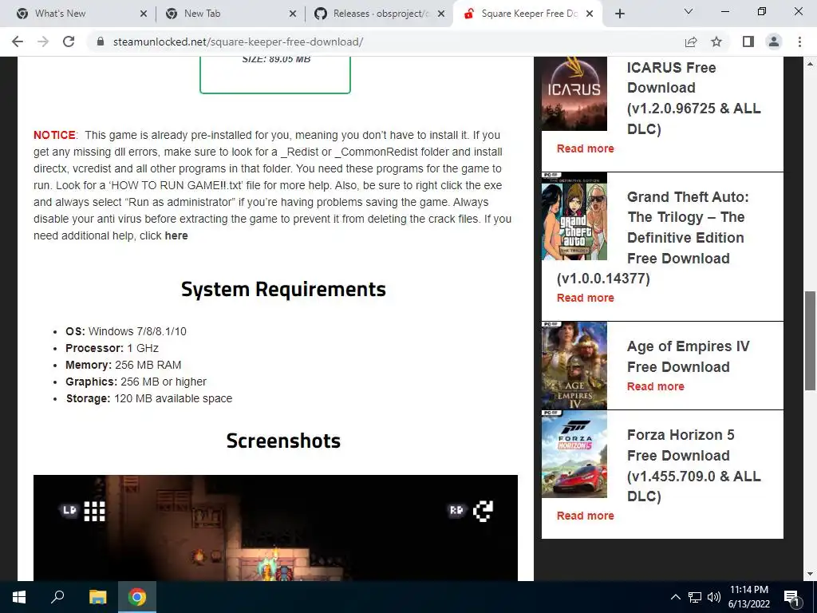
Task: Click 'Processor: 1 GHz' line
Action: (112, 348)
